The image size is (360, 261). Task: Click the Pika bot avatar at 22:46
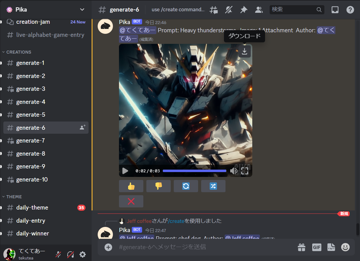105,26
